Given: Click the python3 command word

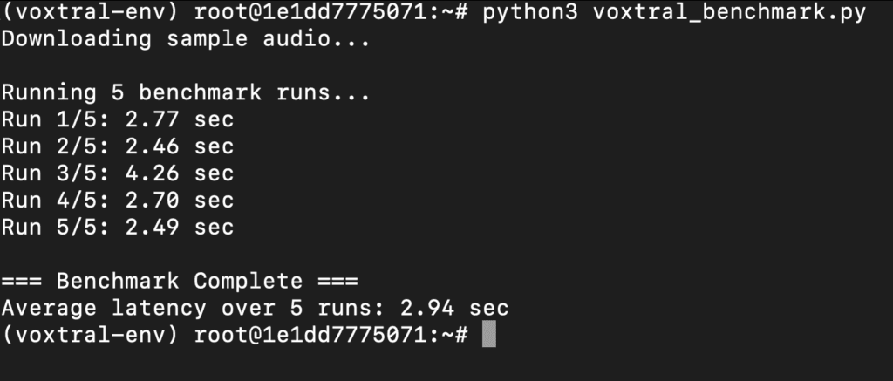Looking at the screenshot, I should [530, 12].
